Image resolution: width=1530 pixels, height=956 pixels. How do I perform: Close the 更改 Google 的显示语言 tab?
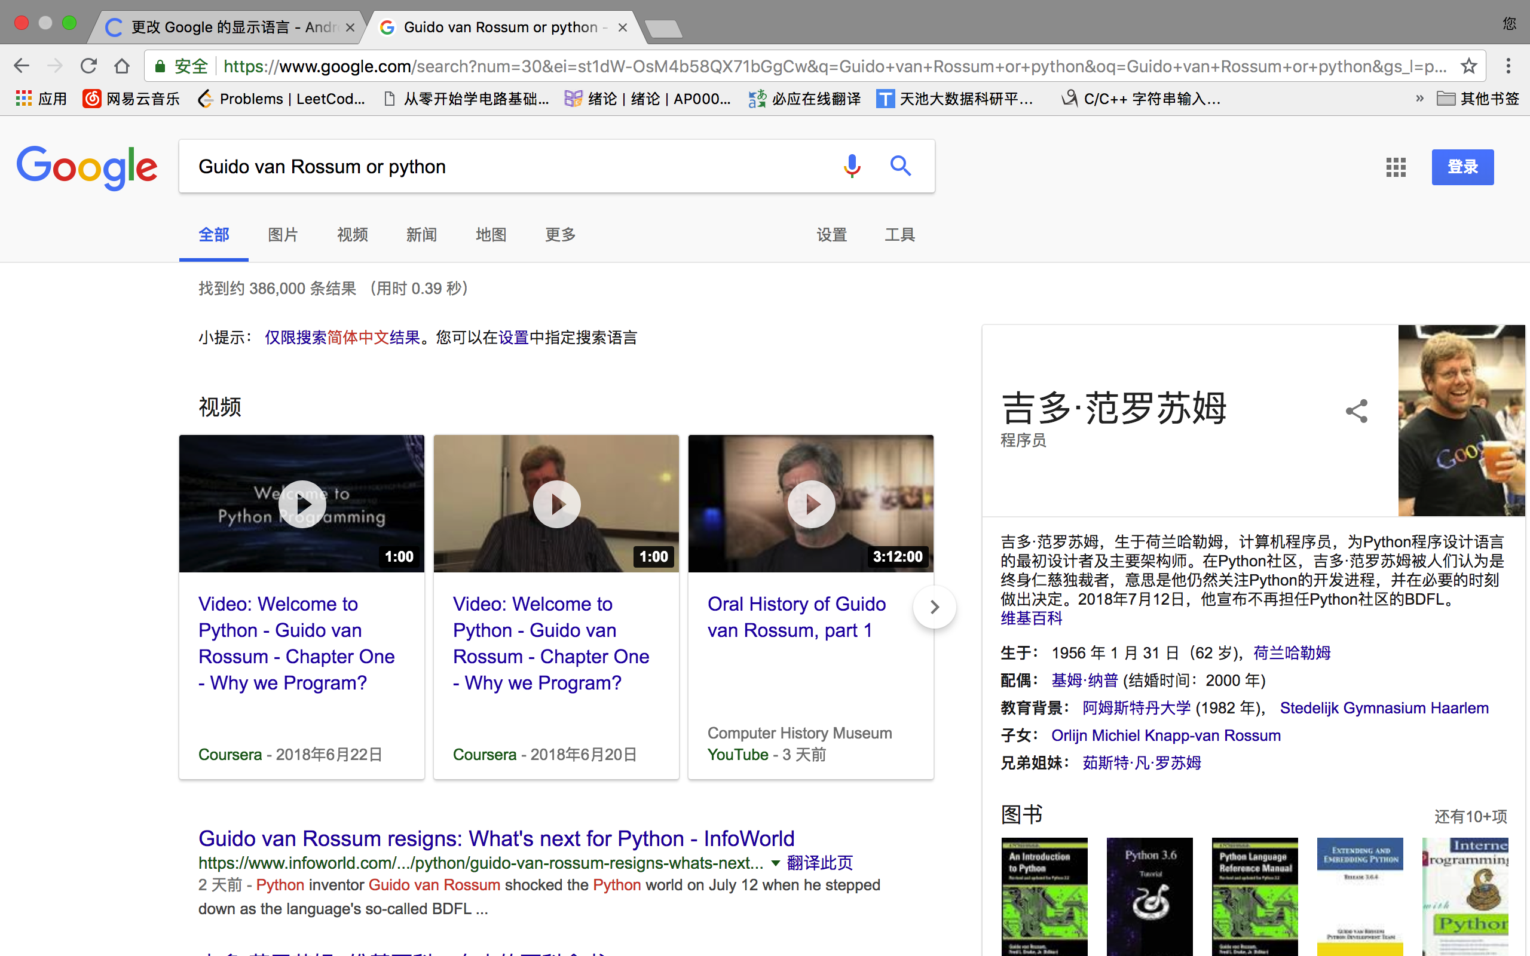pos(350,27)
